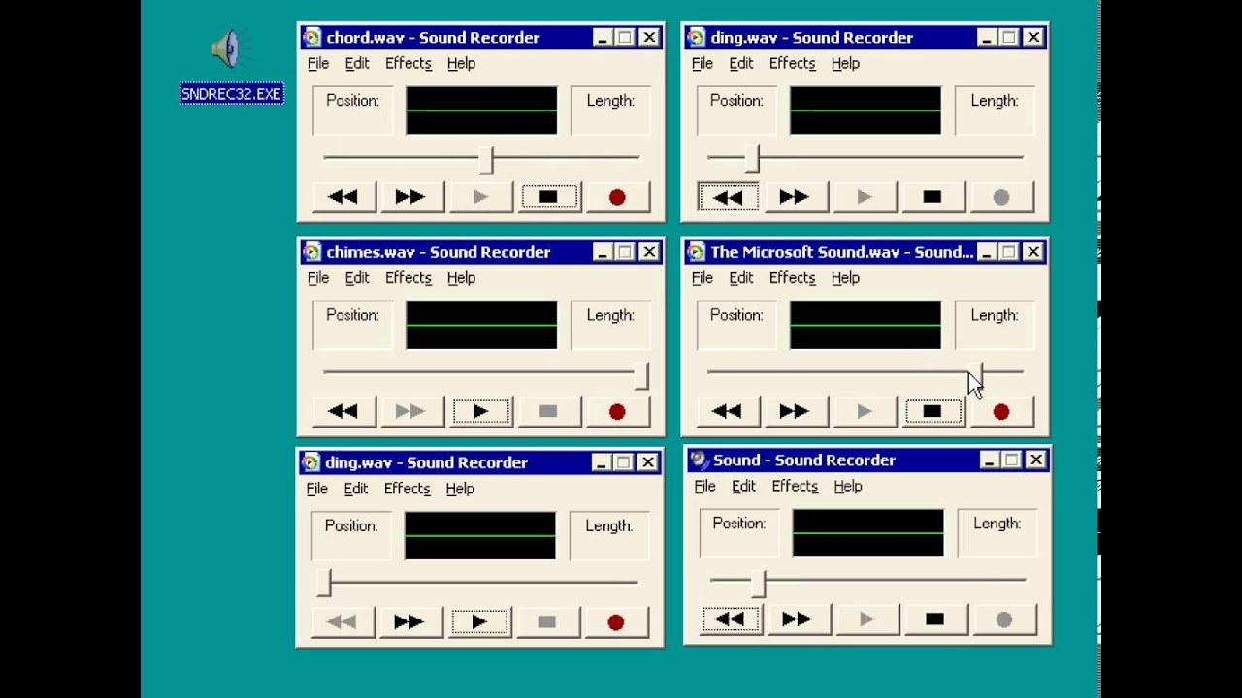Rewind to start in chimes.wav window
Viewport: 1242px width, 698px height.
[343, 411]
